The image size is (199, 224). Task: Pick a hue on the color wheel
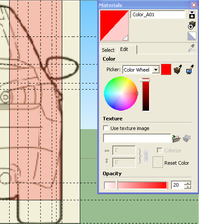click(121, 94)
